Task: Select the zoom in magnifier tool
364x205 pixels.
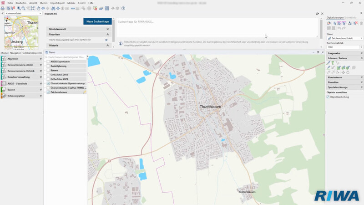Action: tap(19, 8)
